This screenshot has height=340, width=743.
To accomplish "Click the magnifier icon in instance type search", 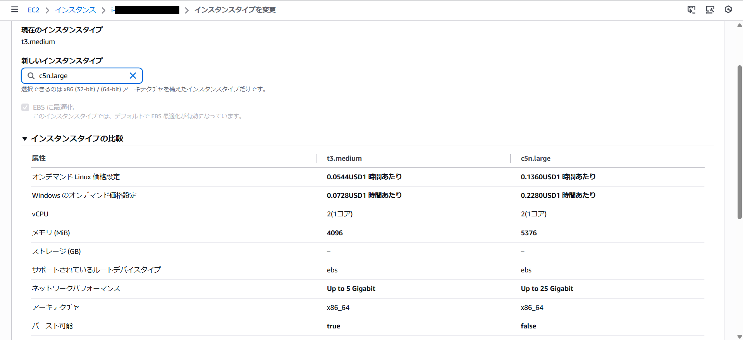I will click(31, 76).
